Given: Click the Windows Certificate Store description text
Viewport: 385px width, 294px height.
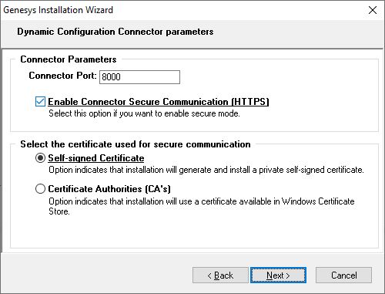Looking at the screenshot, I should click(x=202, y=206).
